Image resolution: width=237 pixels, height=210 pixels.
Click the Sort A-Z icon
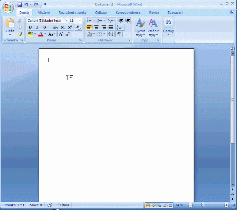(x=111, y=34)
